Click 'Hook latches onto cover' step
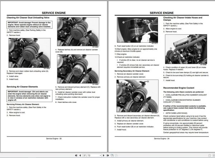 [x=66, y=102]
